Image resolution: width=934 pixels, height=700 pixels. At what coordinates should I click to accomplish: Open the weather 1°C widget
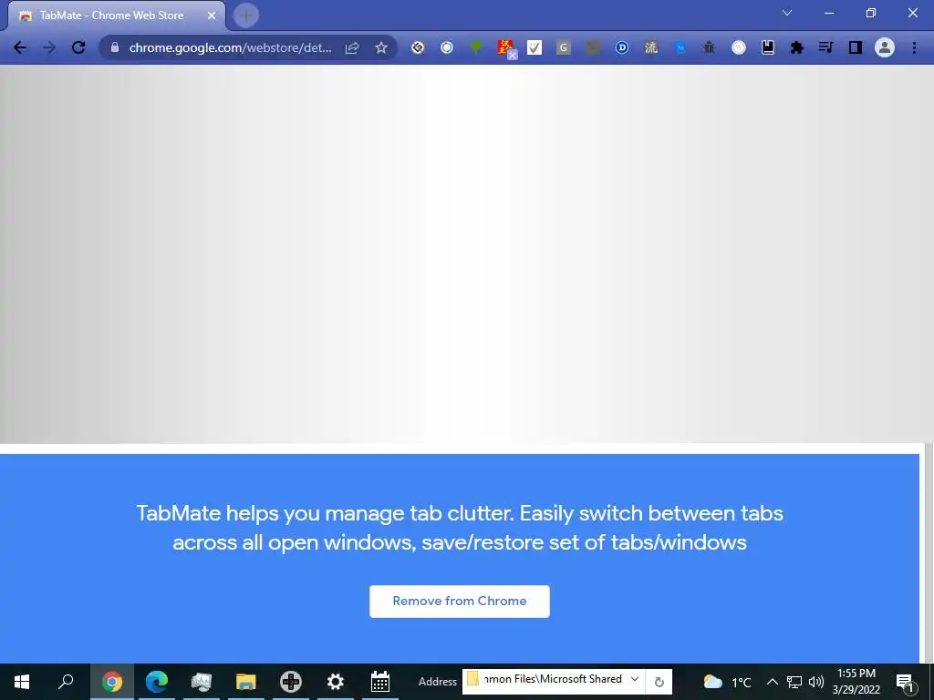(x=727, y=682)
